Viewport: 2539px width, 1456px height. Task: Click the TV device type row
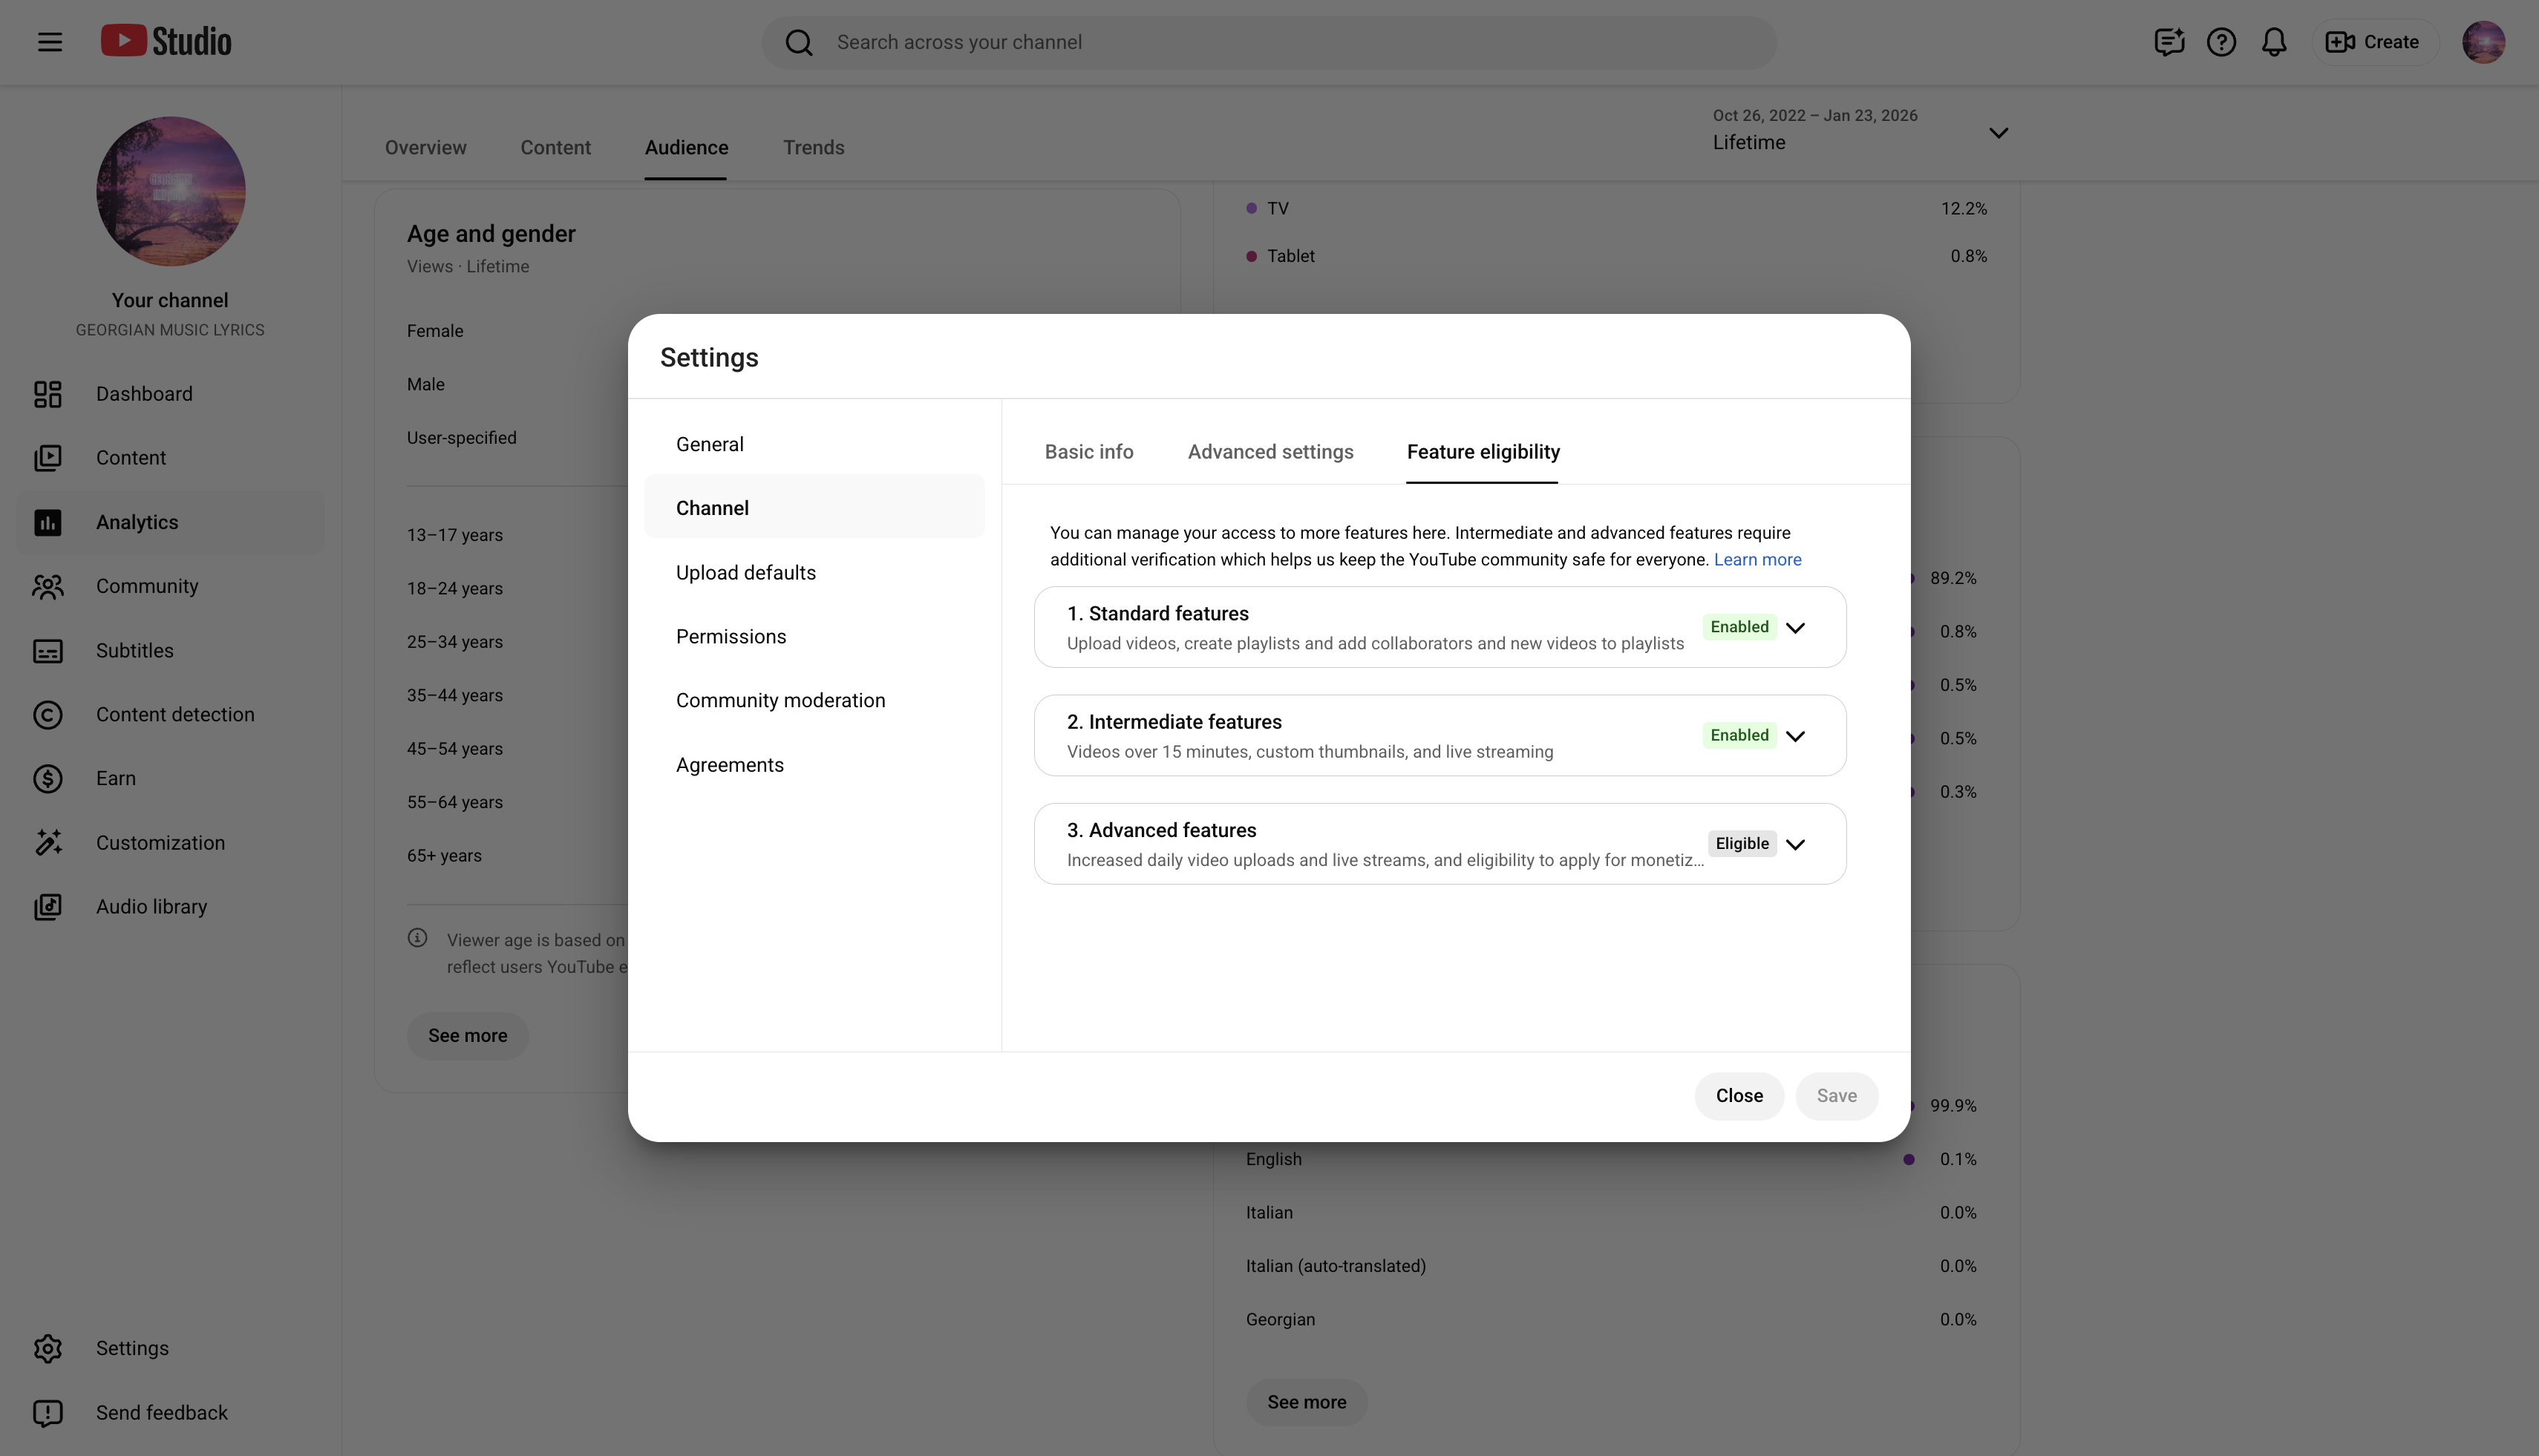click(x=1617, y=209)
